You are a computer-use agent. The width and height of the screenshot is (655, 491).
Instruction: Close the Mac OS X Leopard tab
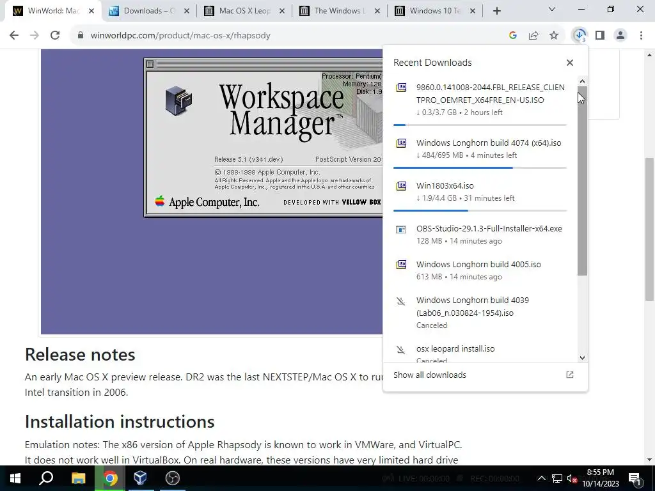coord(282,11)
